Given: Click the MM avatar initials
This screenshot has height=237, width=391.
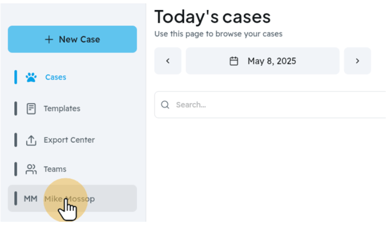Looking at the screenshot, I should [30, 199].
